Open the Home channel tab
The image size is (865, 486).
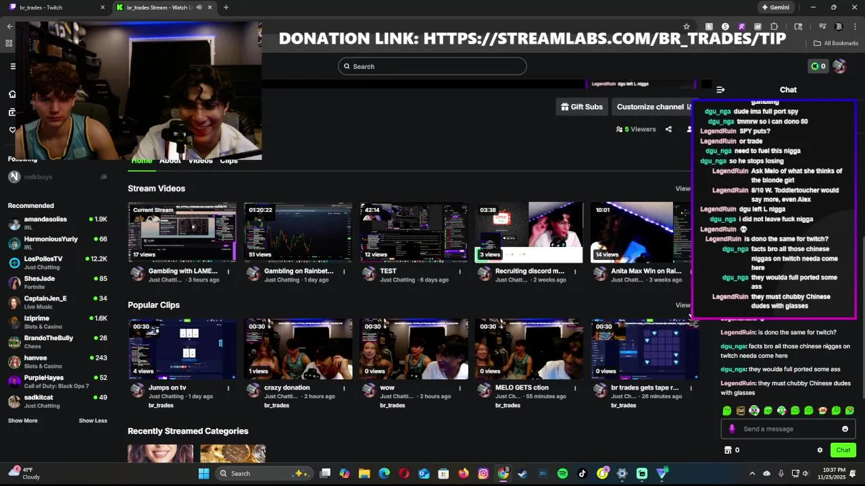[x=141, y=161]
